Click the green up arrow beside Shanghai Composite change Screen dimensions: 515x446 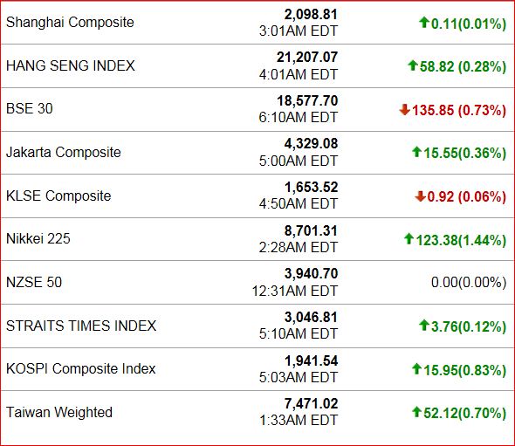424,23
